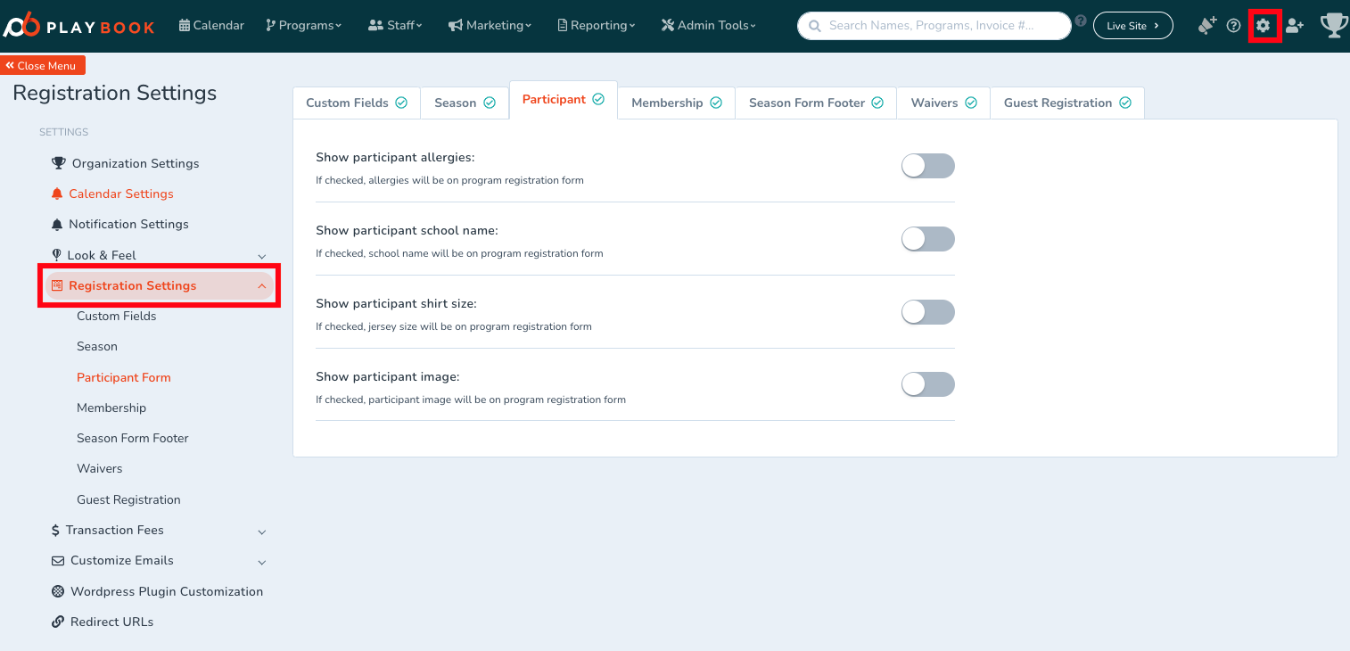Click checkmark icon on Waivers tab
This screenshot has height=651, width=1350.
coord(971,103)
